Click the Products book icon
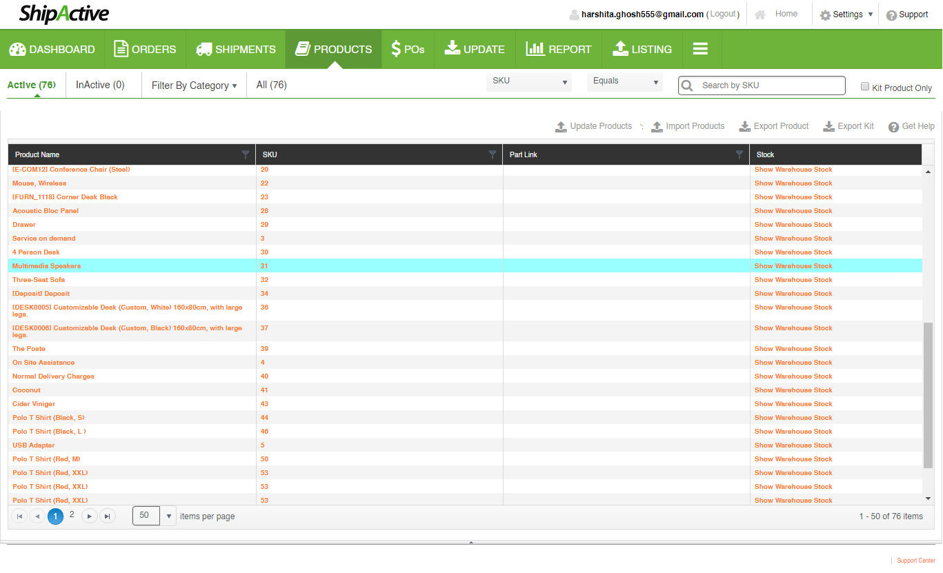943x573 pixels. (302, 49)
